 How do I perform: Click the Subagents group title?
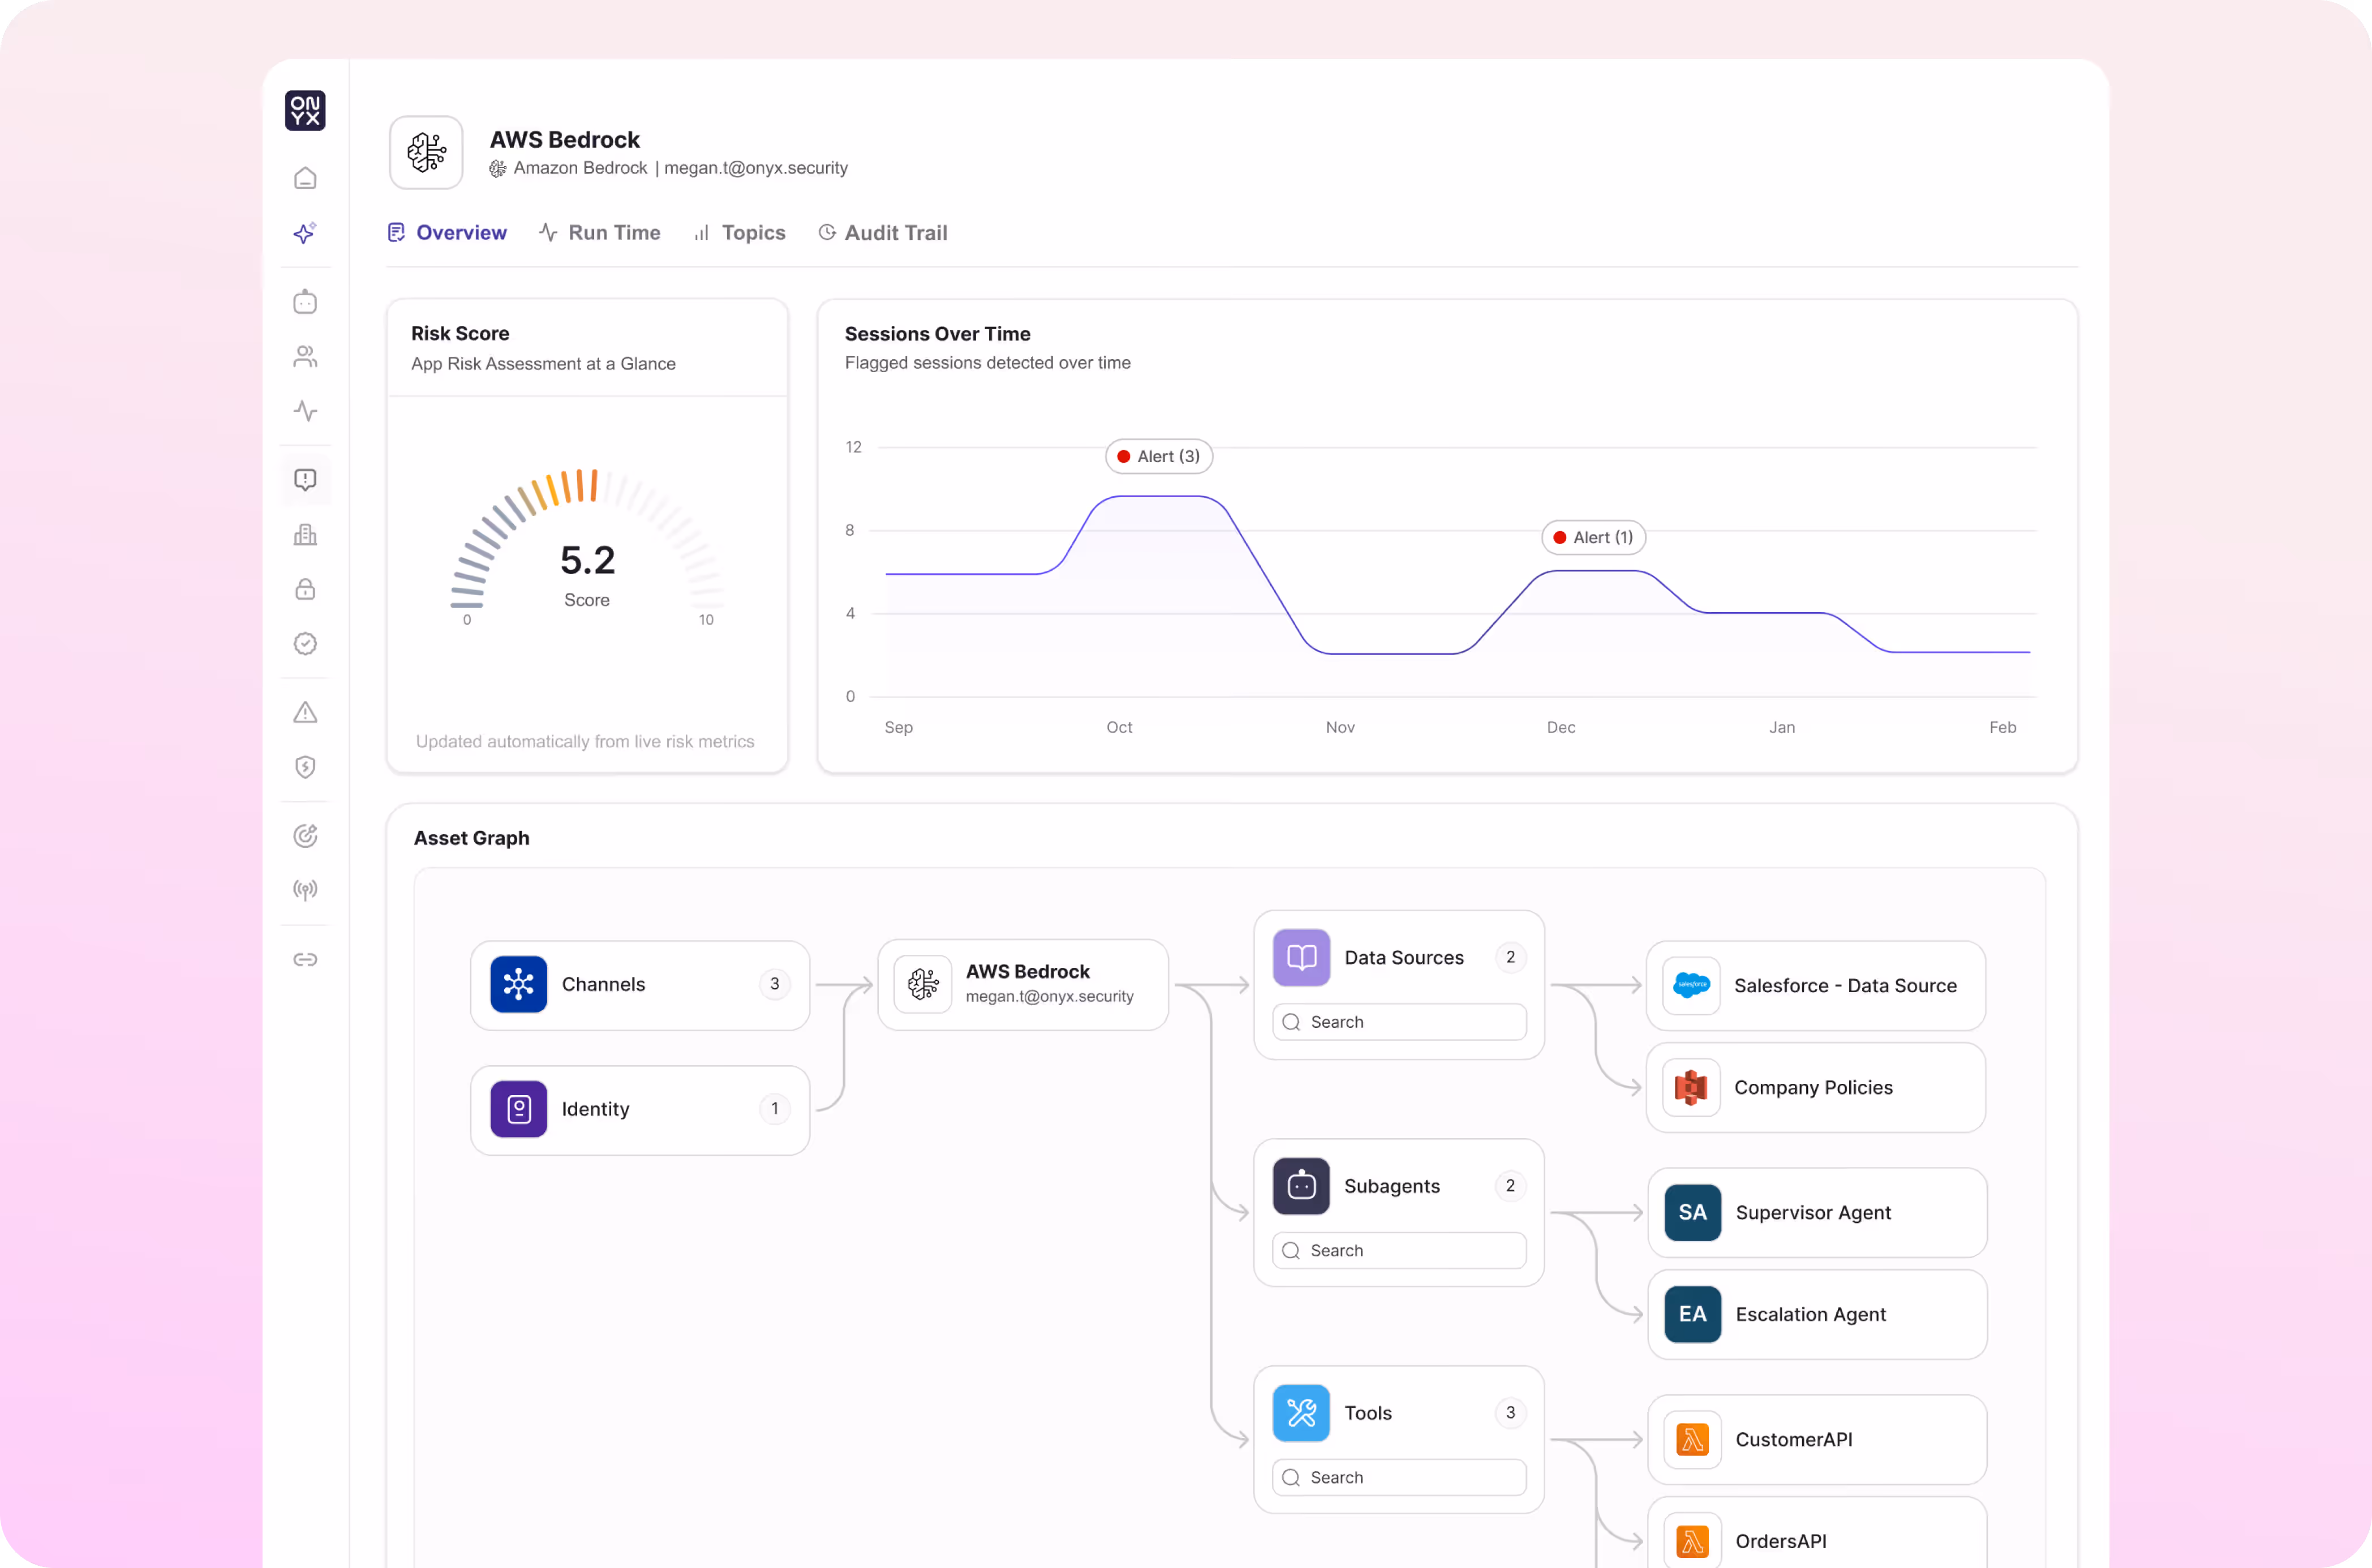(x=1391, y=1186)
